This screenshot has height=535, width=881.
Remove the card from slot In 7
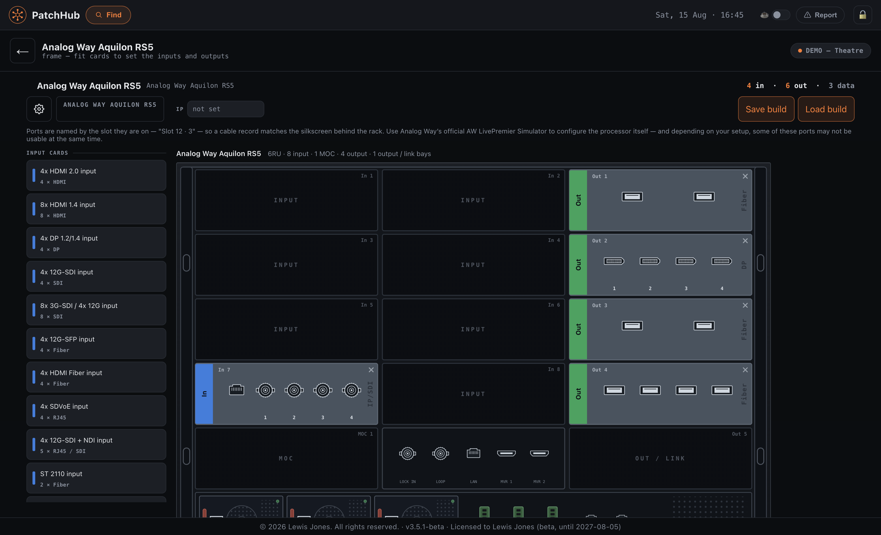pyautogui.click(x=371, y=370)
